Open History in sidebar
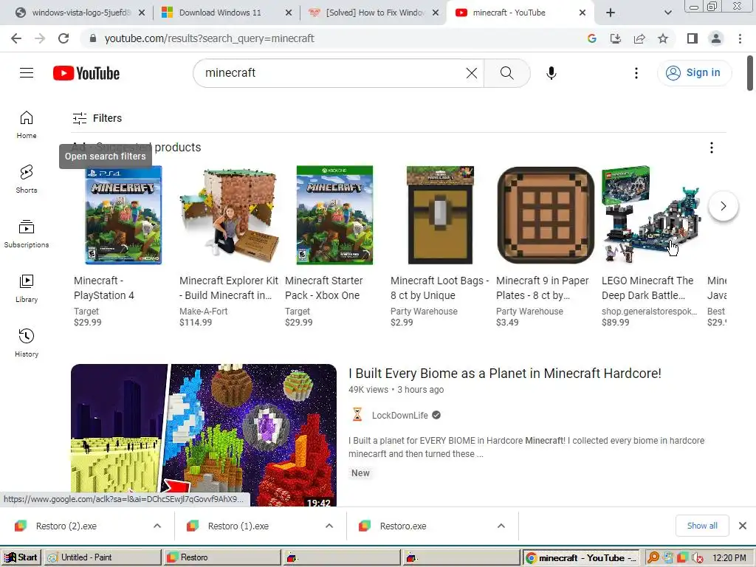This screenshot has height=567, width=756. coord(27,343)
